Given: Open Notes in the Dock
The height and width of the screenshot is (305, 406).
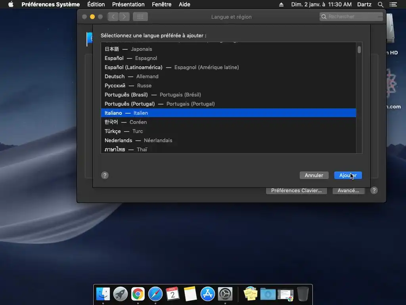Looking at the screenshot, I should pyautogui.click(x=190, y=294).
